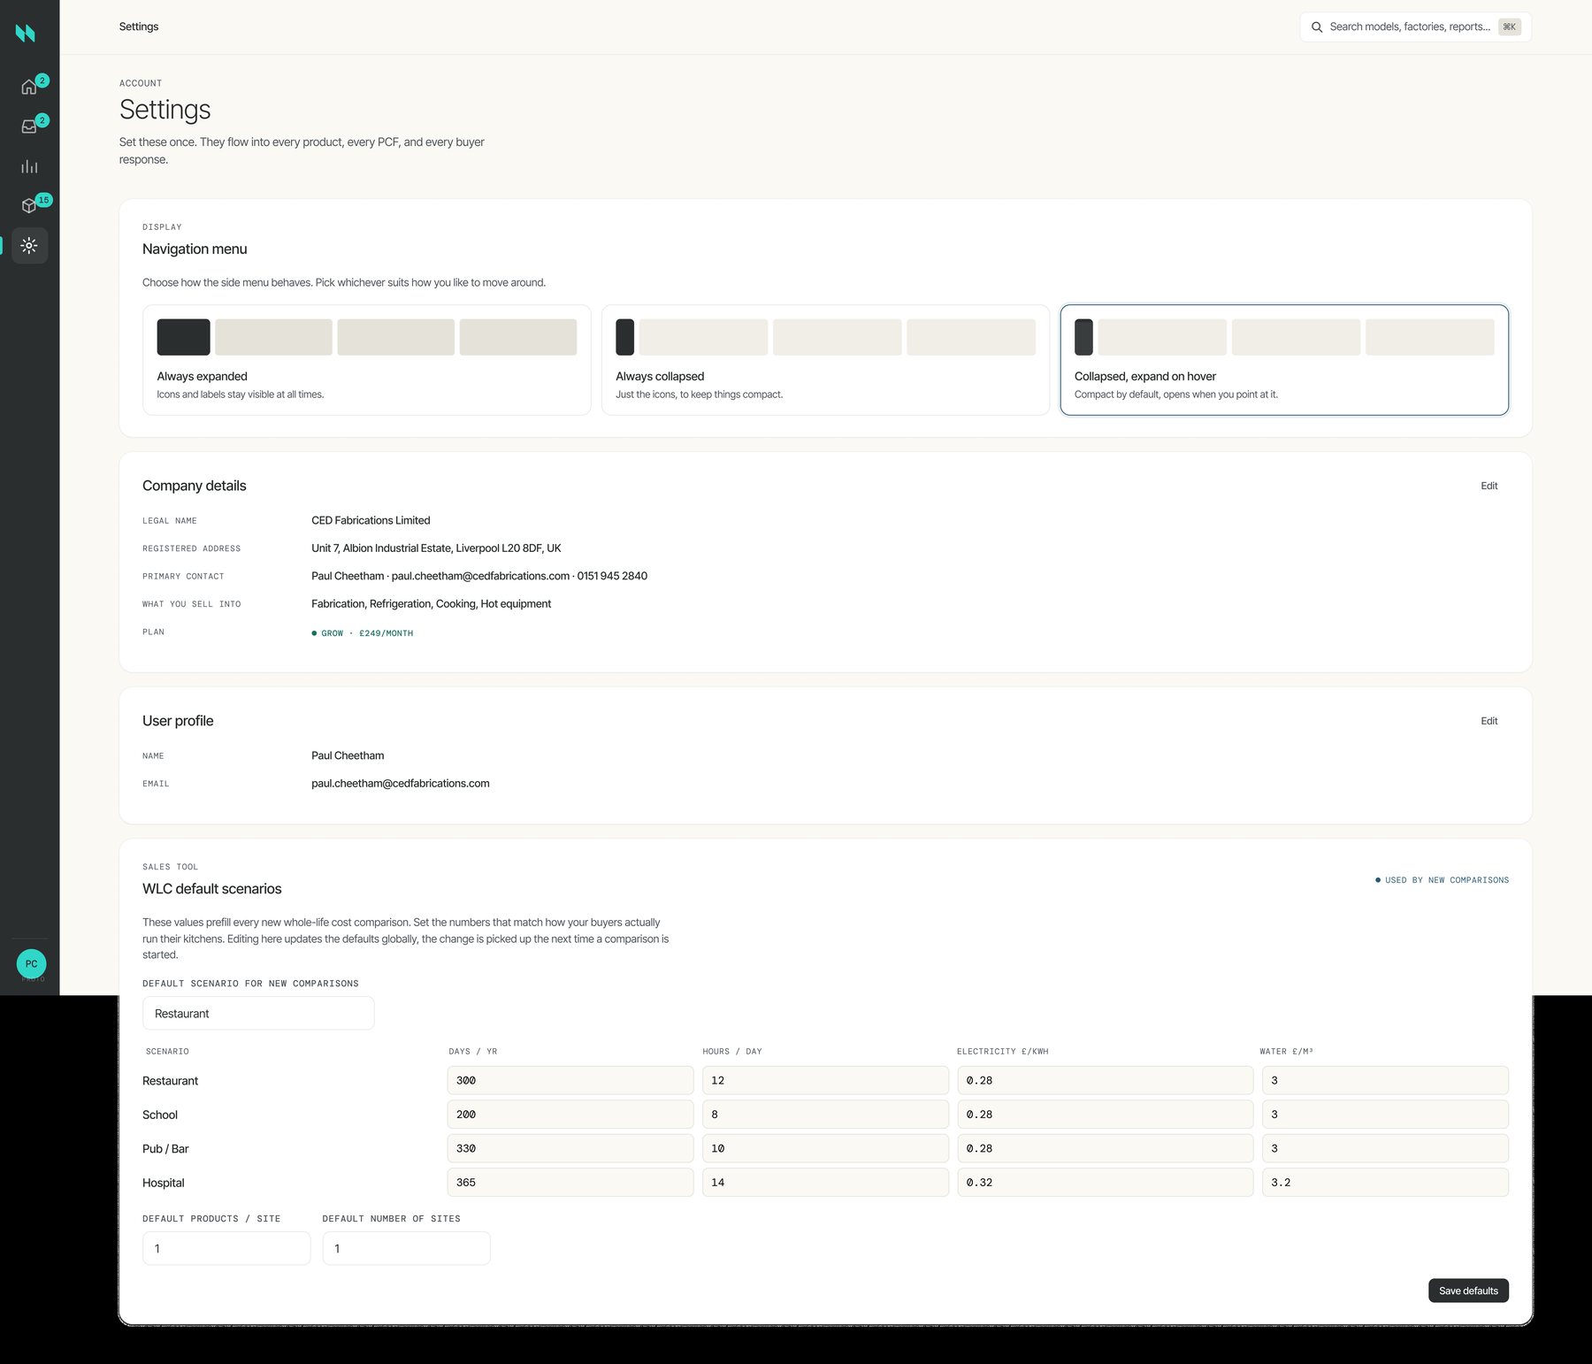This screenshot has height=1364, width=1592.
Task: Click the Navigation menu heading
Action: pos(195,249)
